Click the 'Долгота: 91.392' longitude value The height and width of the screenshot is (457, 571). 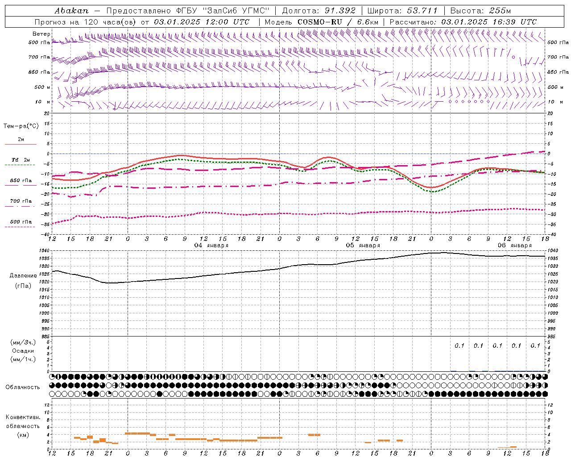pos(319,11)
